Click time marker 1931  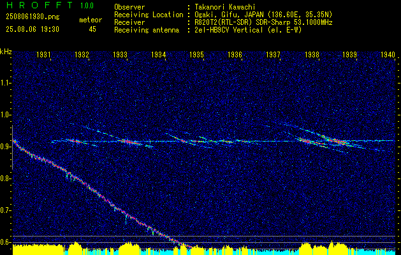tap(43, 54)
